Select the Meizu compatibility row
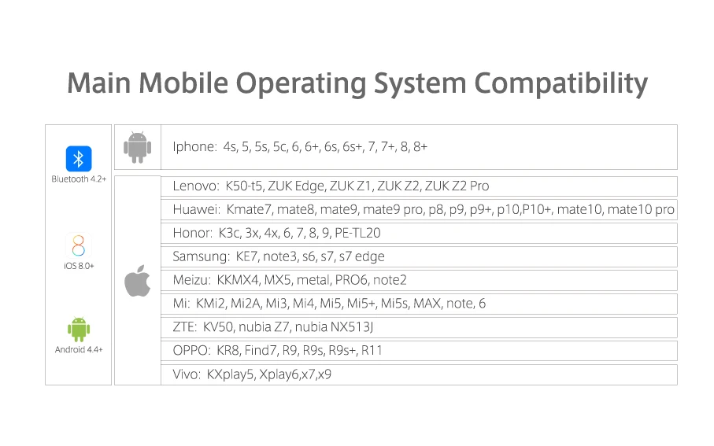The height and width of the screenshot is (446, 714). (419, 280)
